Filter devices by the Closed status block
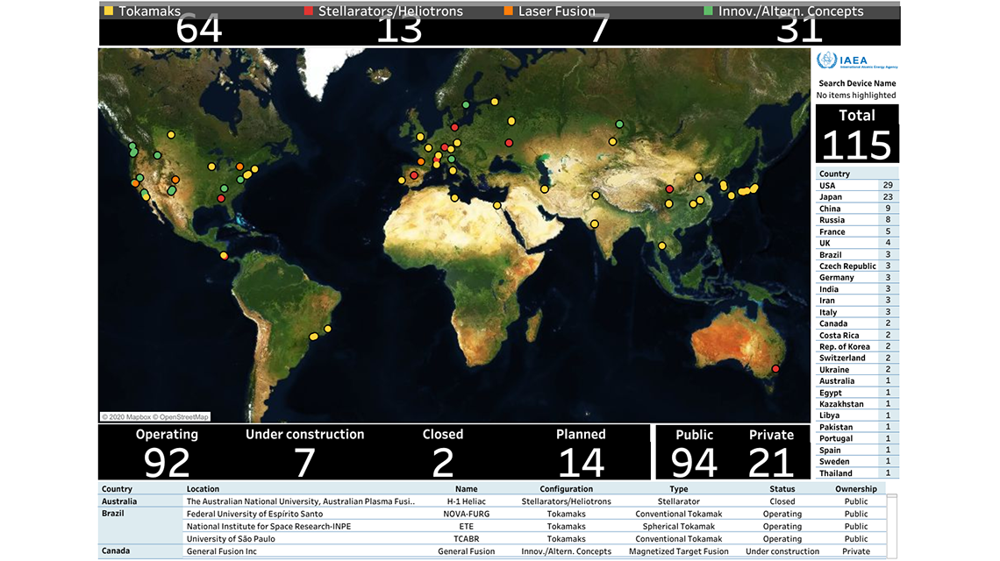 [442, 451]
